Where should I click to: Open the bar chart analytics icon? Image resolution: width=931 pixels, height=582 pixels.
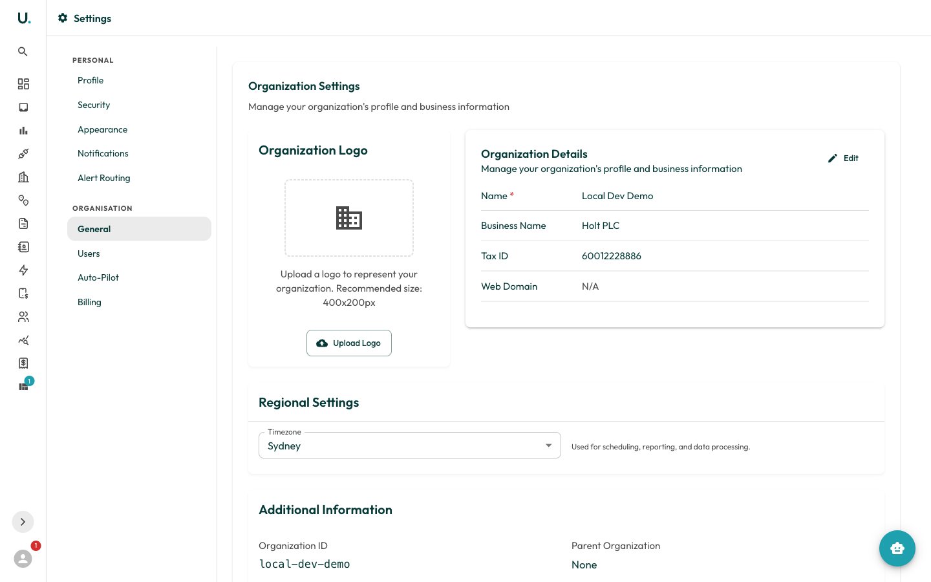pos(23,131)
